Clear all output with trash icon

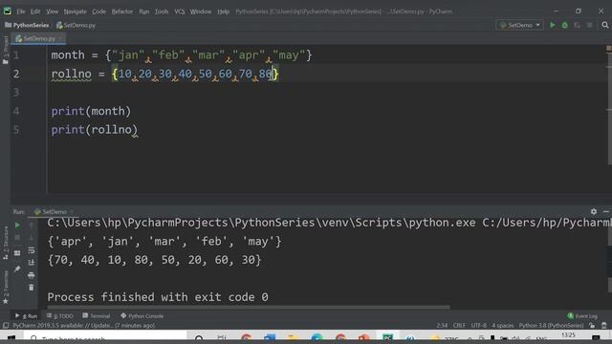(32, 288)
